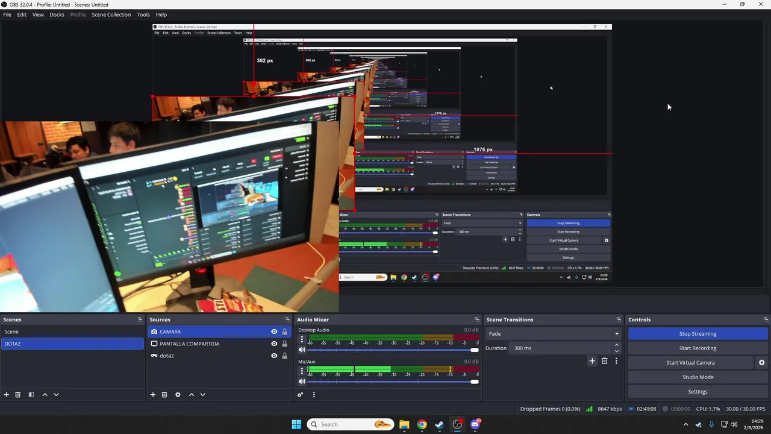Open Desktop Audio channel options menu
771x434 pixels.
tap(302, 339)
